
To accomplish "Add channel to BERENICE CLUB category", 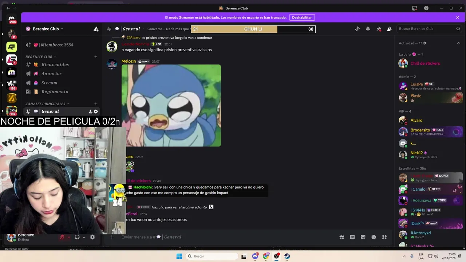I will click(x=96, y=57).
